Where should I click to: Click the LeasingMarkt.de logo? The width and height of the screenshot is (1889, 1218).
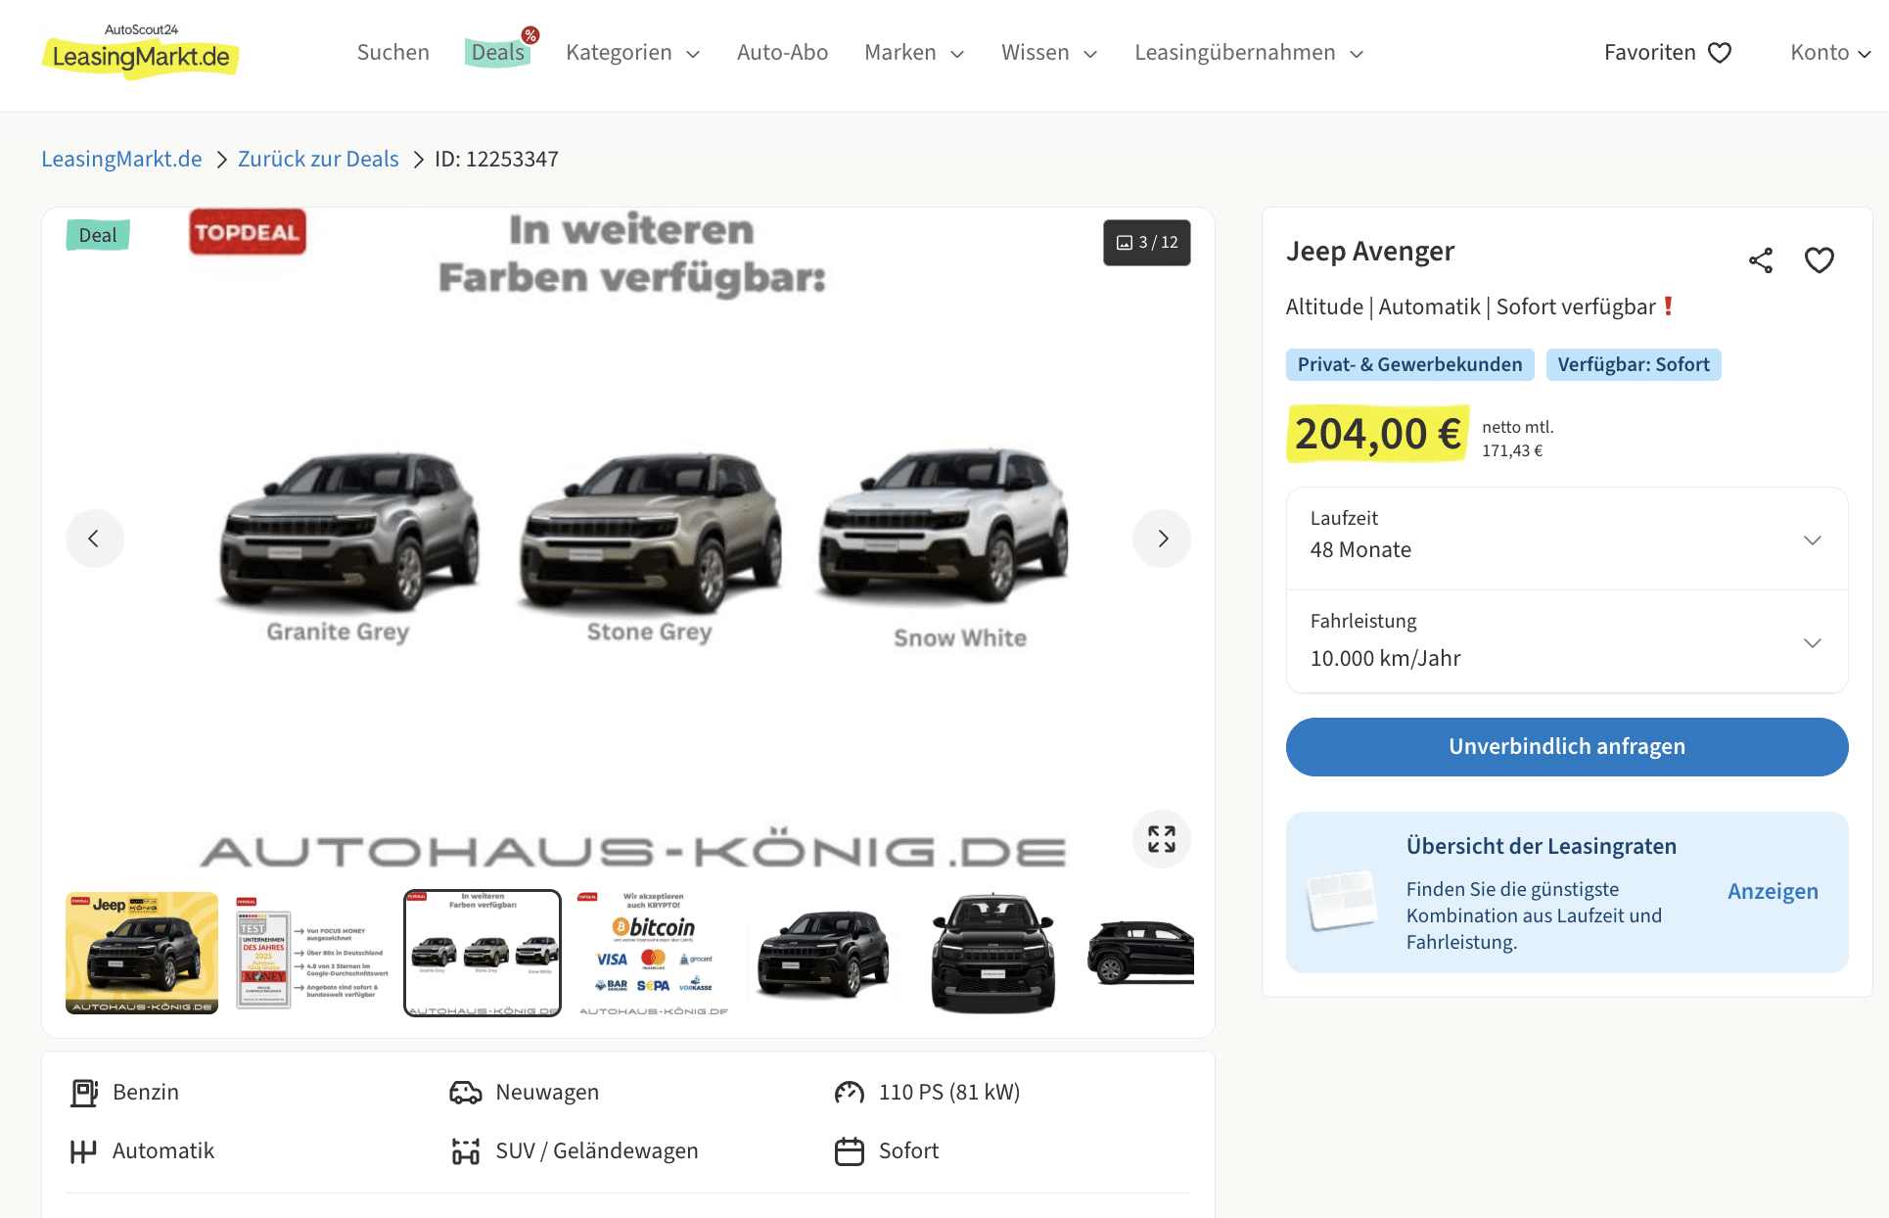pos(140,51)
